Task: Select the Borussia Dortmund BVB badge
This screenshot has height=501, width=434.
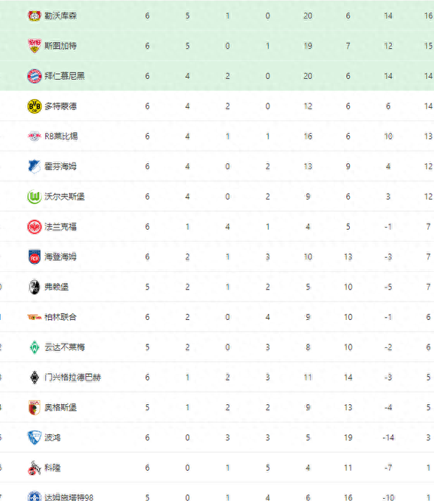Action: (x=34, y=106)
